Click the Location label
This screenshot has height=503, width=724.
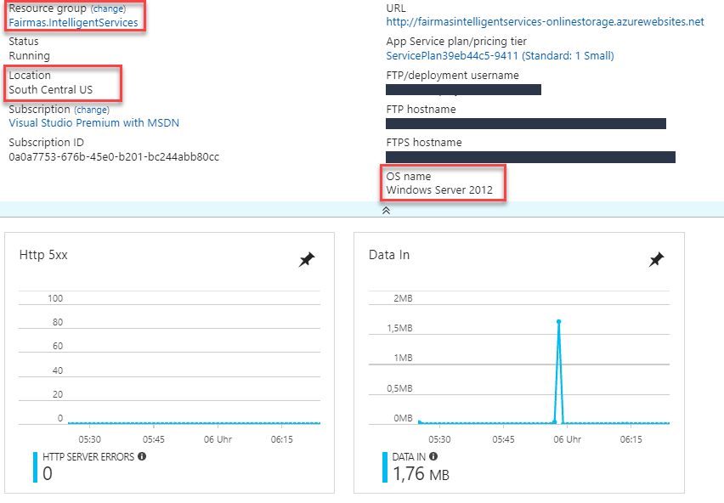[30, 76]
